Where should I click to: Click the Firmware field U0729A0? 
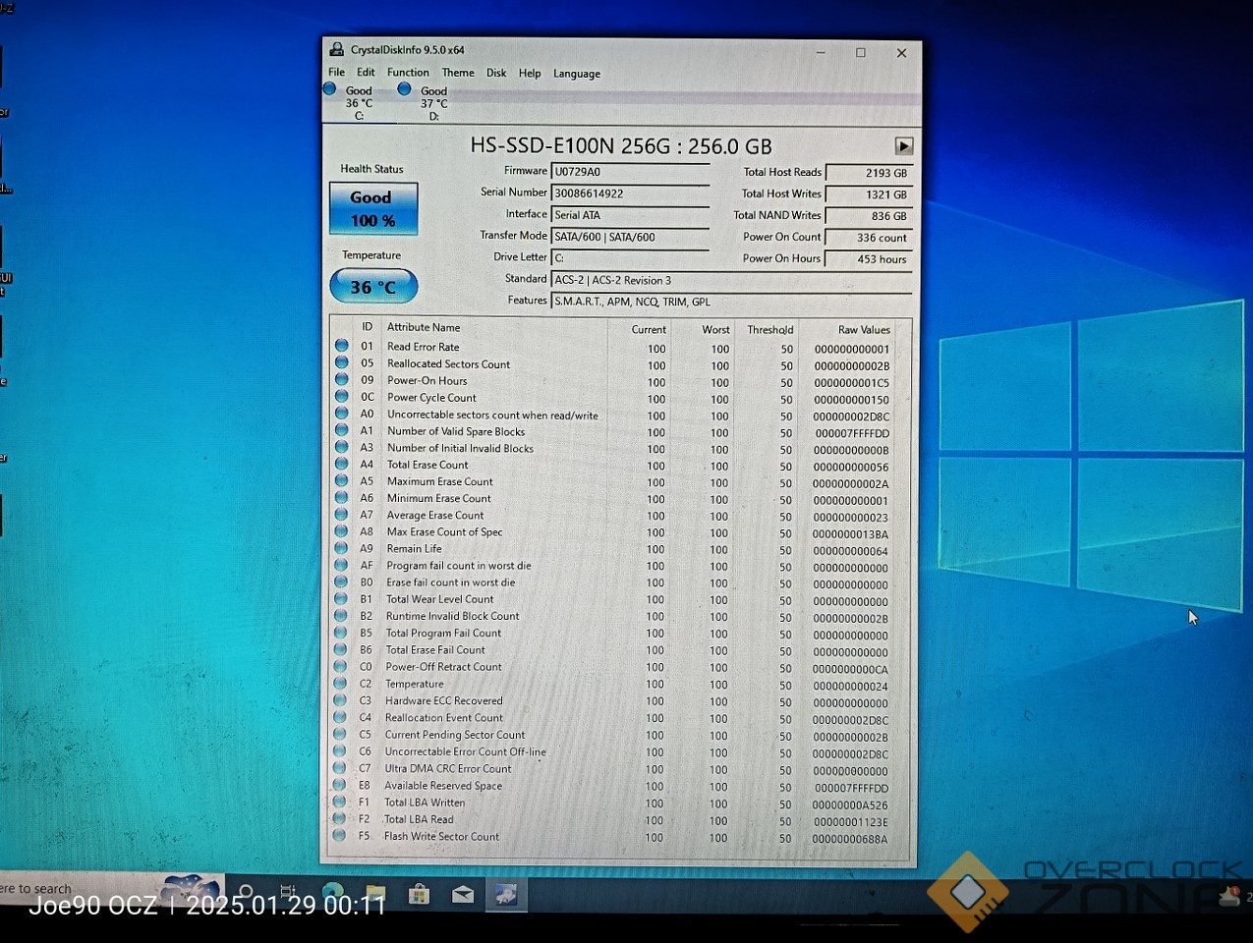coord(630,172)
